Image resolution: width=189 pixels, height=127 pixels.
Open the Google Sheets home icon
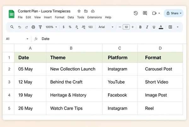click(x=12, y=14)
